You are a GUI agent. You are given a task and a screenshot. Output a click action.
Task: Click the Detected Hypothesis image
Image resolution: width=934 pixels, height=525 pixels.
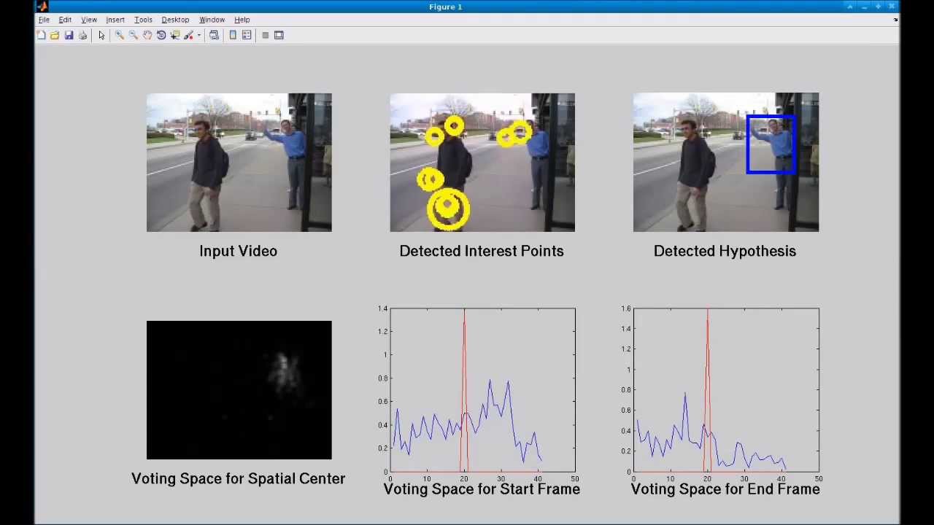click(726, 163)
